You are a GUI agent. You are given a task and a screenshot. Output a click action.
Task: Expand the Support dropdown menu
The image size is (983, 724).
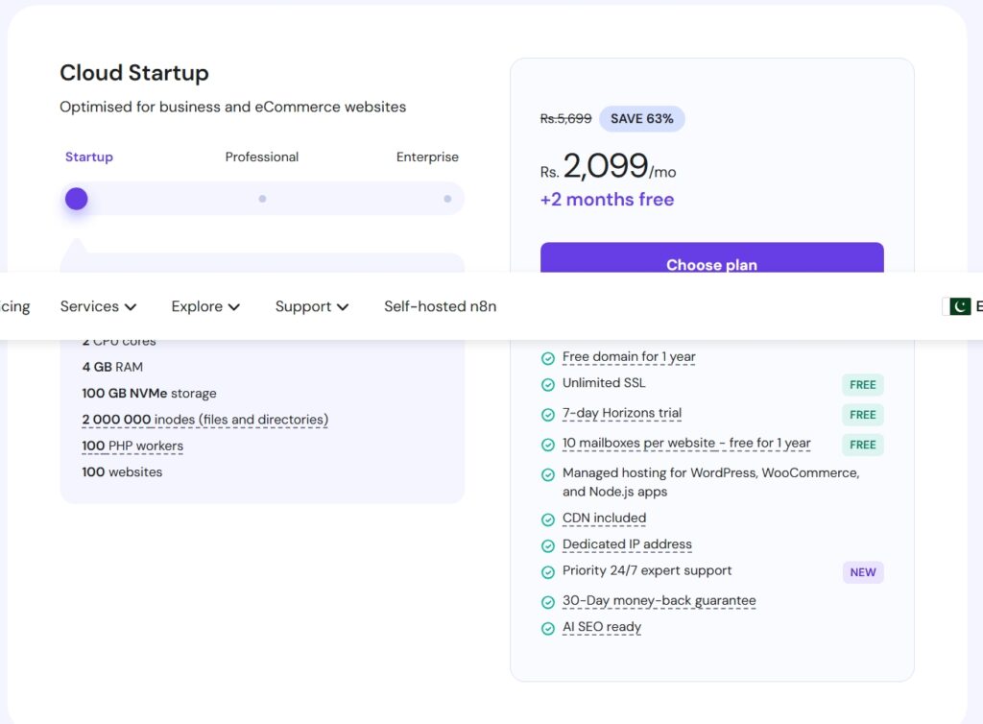(311, 306)
